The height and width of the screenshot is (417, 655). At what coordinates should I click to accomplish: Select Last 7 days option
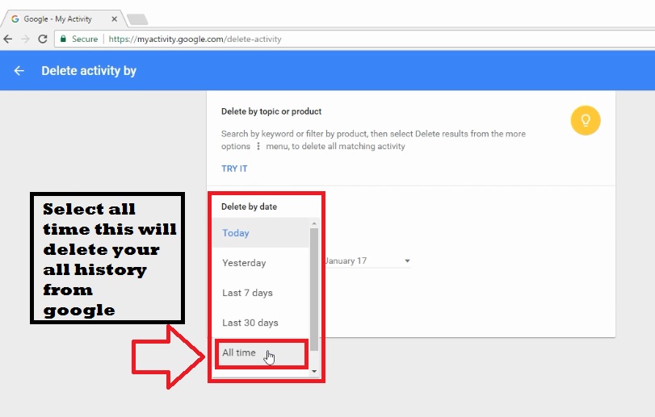click(261, 293)
